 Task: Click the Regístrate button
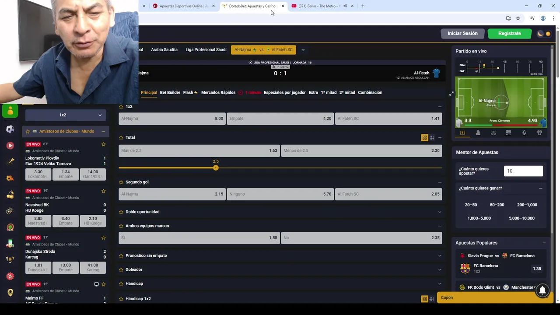pos(509,34)
